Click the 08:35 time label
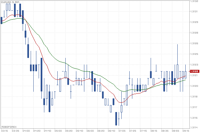The image size is (200, 133). click(165, 131)
